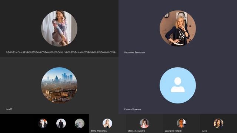
Task: Click the third small avatar on black strip
Action: [x=80, y=123]
